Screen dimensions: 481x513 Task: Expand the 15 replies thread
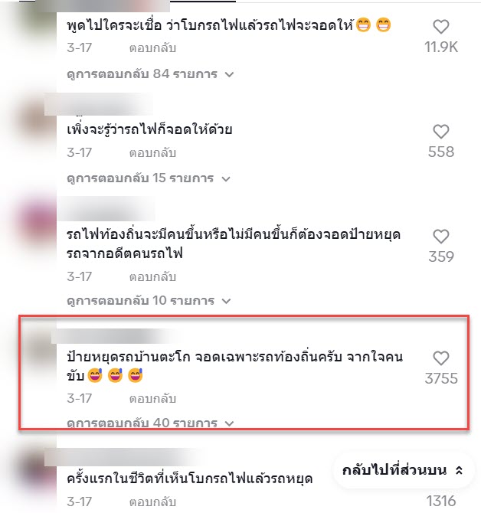149,178
